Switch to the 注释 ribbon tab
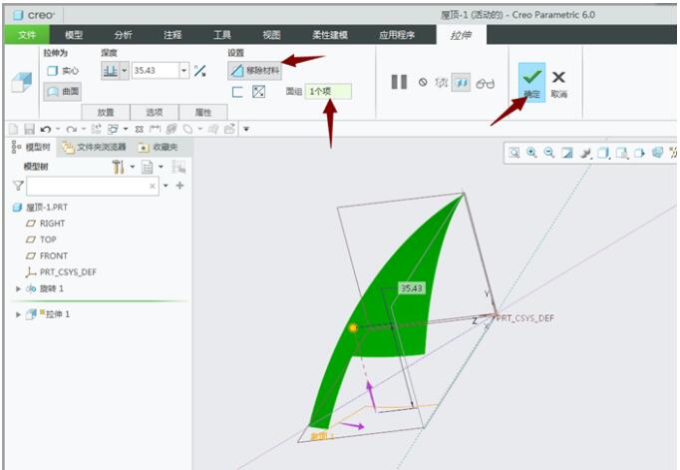 172,35
